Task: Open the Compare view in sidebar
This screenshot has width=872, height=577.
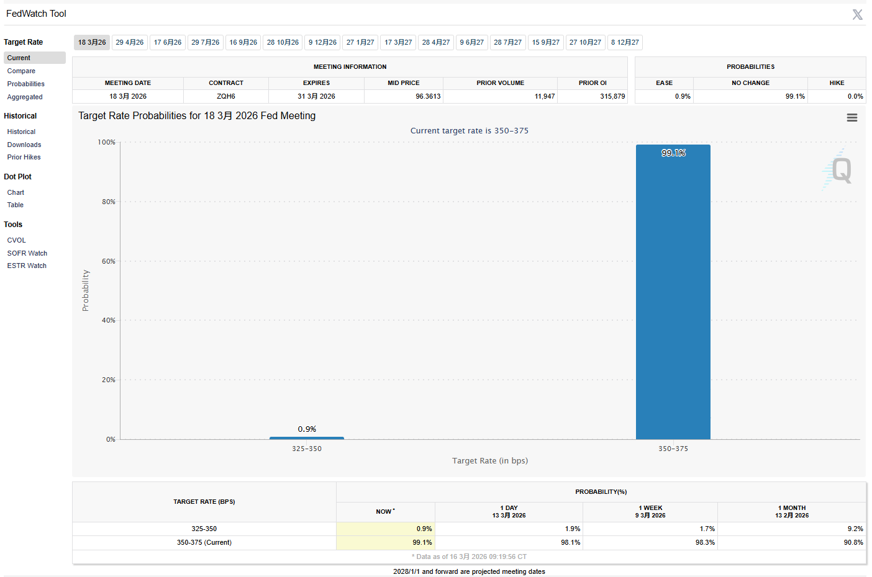Action: [x=21, y=71]
